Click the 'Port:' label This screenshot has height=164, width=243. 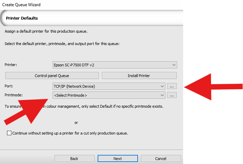(x=9, y=86)
